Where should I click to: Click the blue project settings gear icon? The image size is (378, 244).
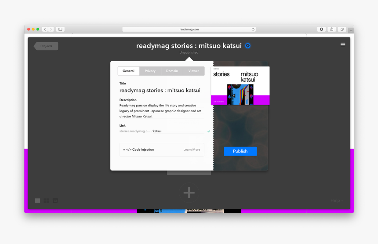point(248,46)
